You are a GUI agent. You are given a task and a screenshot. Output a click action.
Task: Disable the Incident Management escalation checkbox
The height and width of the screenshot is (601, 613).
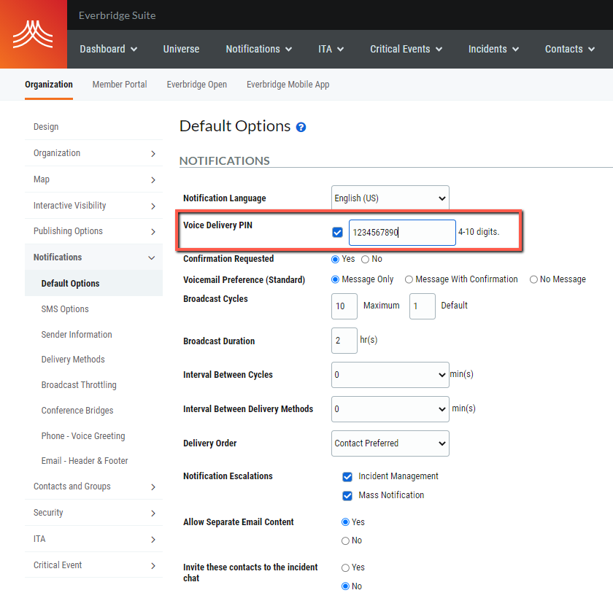click(347, 476)
